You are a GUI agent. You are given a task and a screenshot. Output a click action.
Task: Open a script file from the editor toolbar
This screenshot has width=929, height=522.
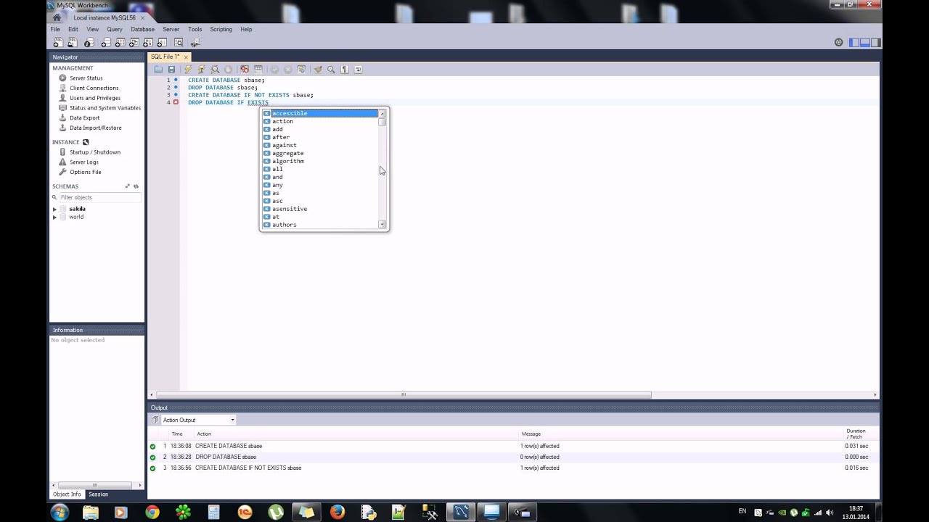pos(158,70)
